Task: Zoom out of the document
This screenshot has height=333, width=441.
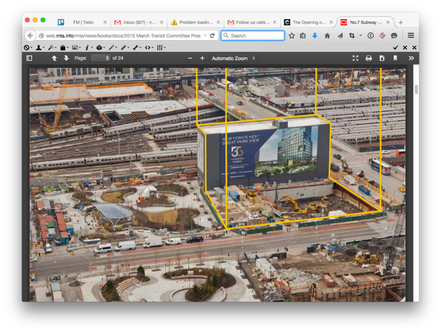Action: coord(190,58)
